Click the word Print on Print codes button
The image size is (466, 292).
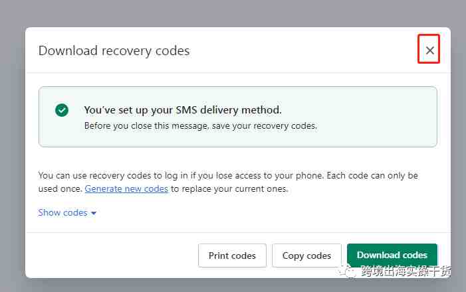point(219,256)
